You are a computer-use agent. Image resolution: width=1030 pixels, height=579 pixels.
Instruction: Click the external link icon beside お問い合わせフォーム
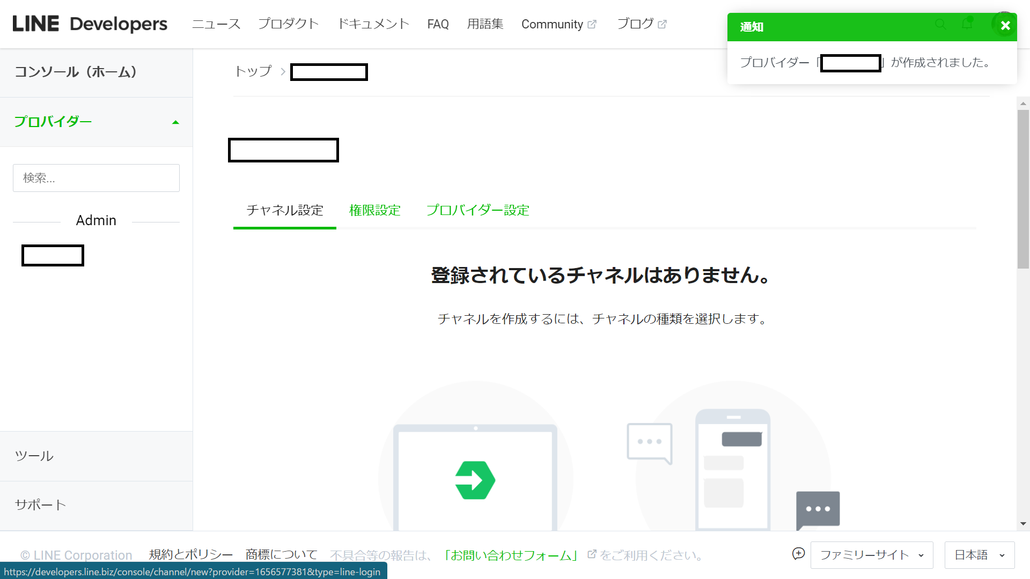592,554
